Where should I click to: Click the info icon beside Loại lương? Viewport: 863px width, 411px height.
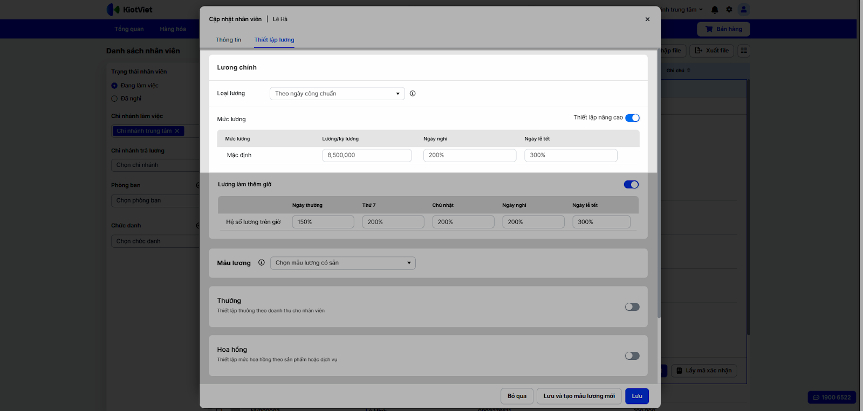click(x=413, y=94)
